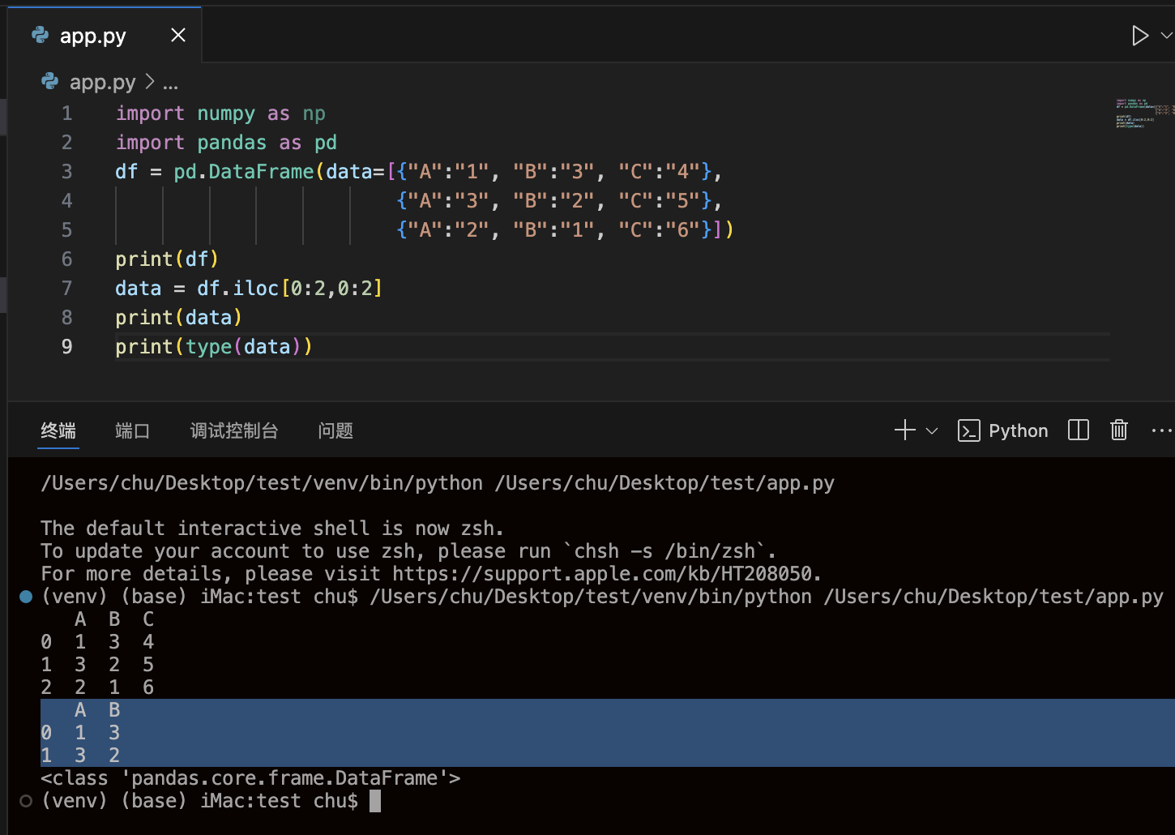Switch to the 终端 panel tab
This screenshot has width=1175, height=835.
click(58, 430)
